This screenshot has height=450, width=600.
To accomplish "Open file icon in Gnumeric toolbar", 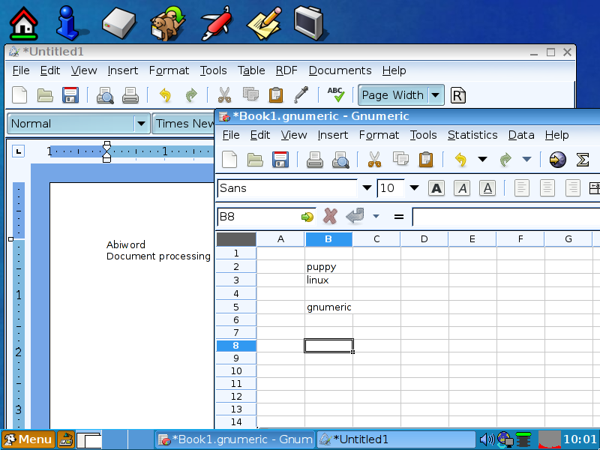I will point(255,159).
